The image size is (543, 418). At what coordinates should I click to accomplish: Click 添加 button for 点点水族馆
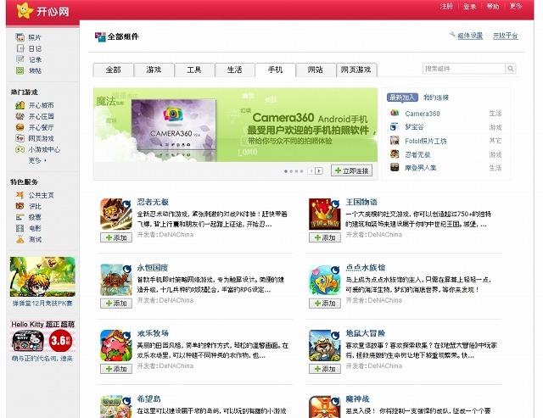(x=325, y=304)
